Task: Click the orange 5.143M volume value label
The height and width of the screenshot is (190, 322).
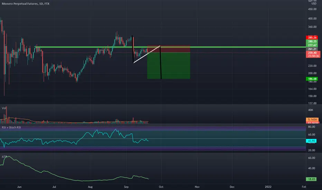Action: pyautogui.click(x=312, y=120)
